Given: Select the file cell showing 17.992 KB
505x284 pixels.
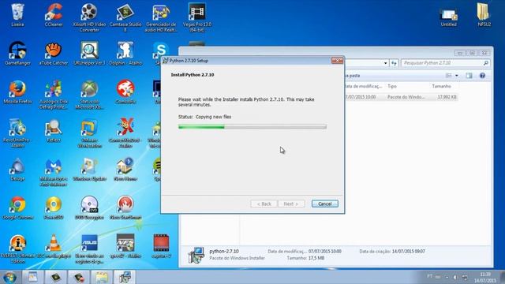Looking at the screenshot, I should [447, 97].
